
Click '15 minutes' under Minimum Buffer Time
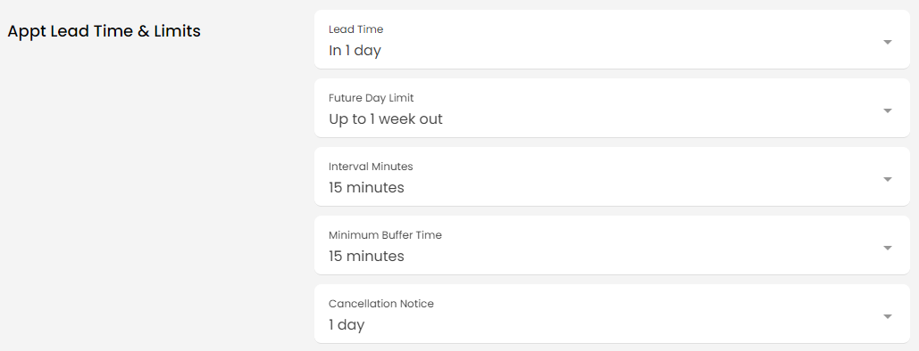click(x=366, y=257)
